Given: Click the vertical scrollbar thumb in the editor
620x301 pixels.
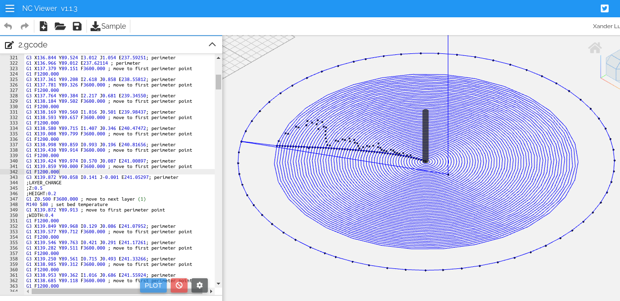Looking at the screenshot, I should [x=218, y=82].
